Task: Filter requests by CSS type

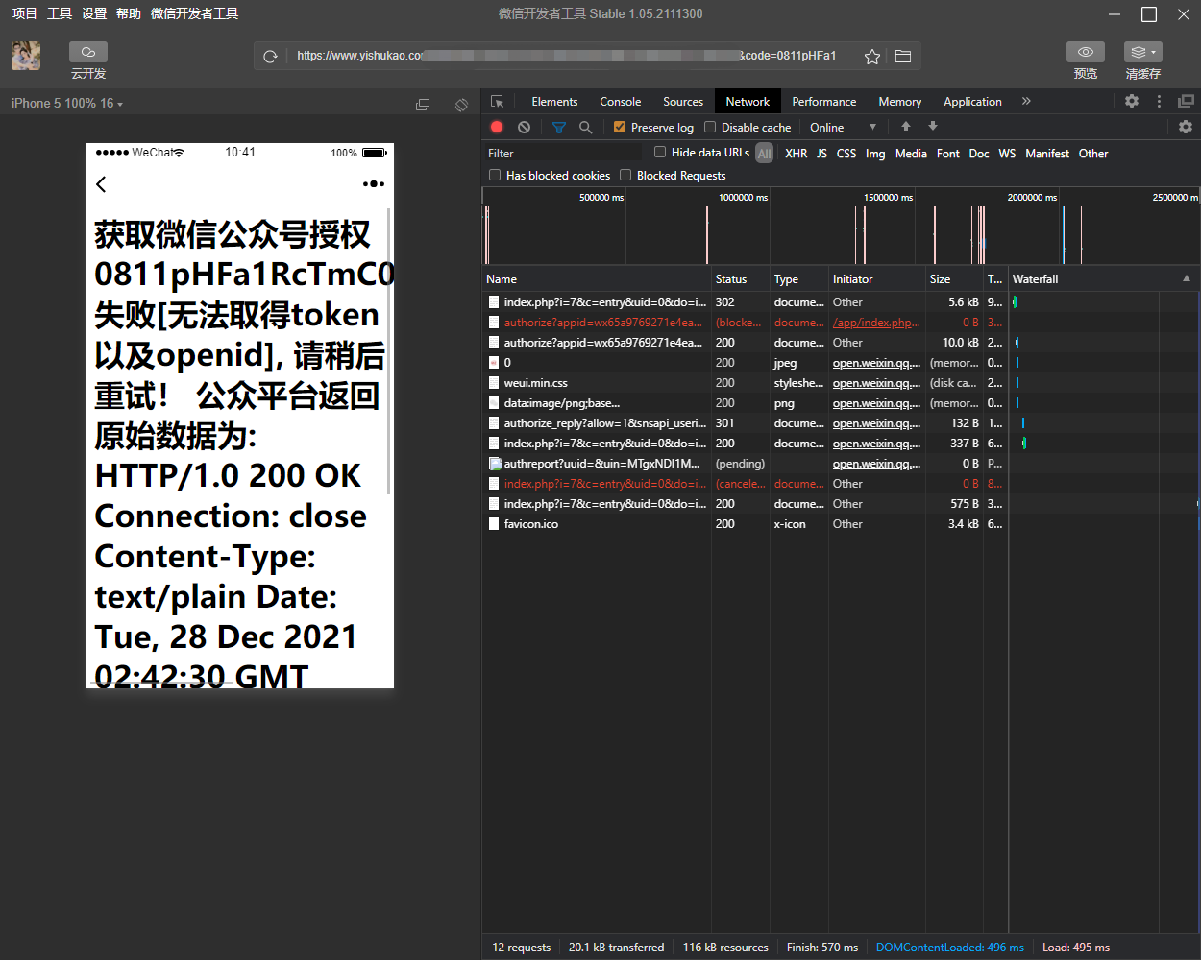Action: pyautogui.click(x=846, y=153)
